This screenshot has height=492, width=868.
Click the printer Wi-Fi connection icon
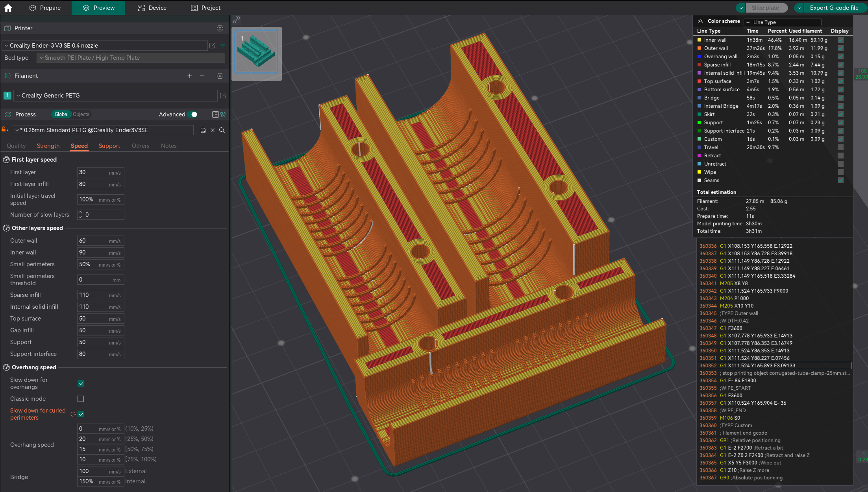pyautogui.click(x=223, y=46)
